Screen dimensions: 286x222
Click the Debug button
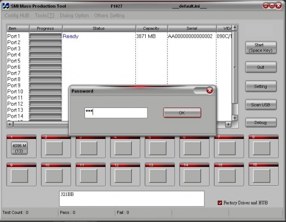(261, 123)
